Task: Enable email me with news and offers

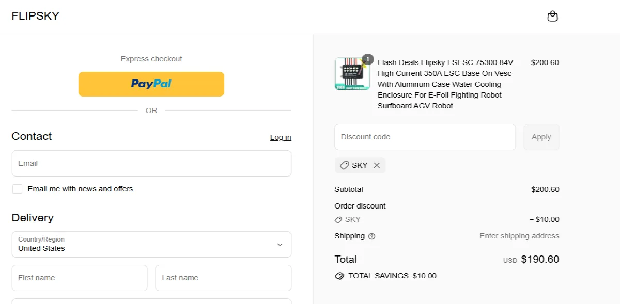Action: coord(18,189)
